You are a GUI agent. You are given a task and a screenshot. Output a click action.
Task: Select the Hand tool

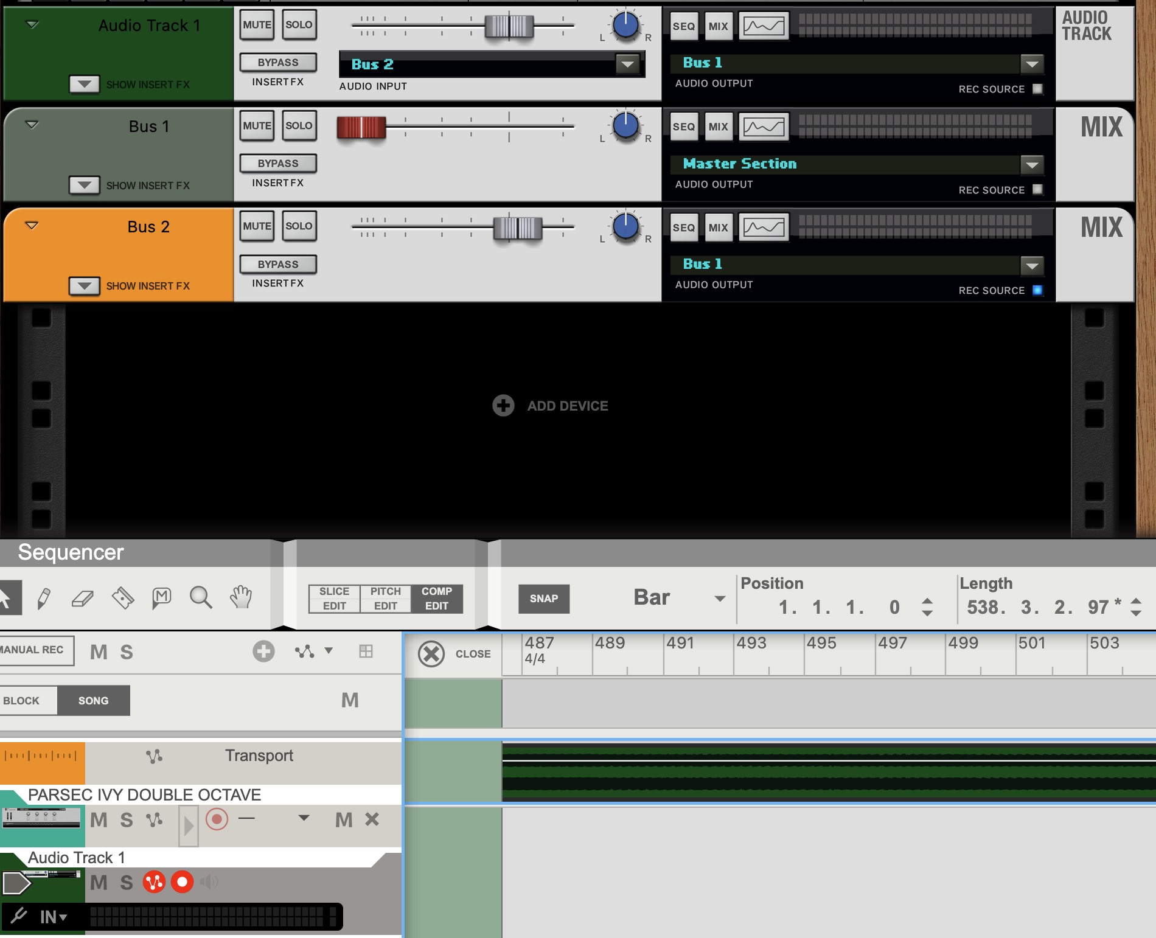pyautogui.click(x=241, y=597)
